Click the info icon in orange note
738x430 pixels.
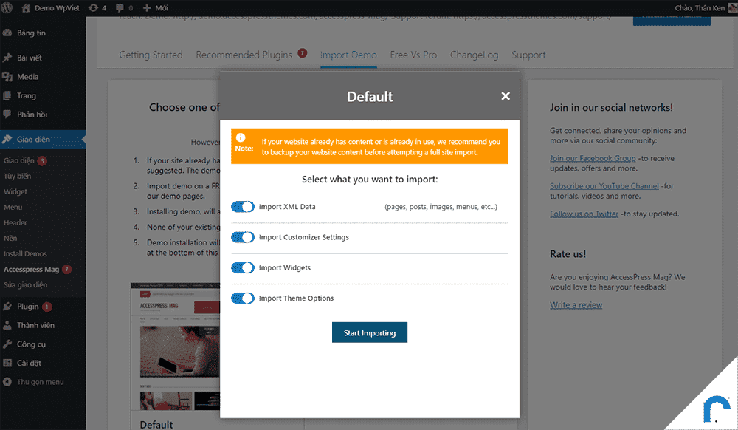241,137
